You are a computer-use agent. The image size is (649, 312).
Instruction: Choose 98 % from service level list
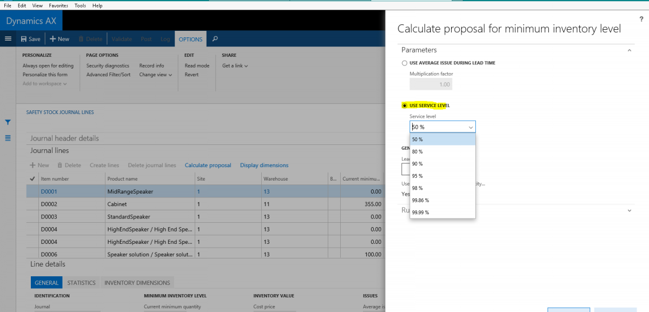[x=442, y=188]
